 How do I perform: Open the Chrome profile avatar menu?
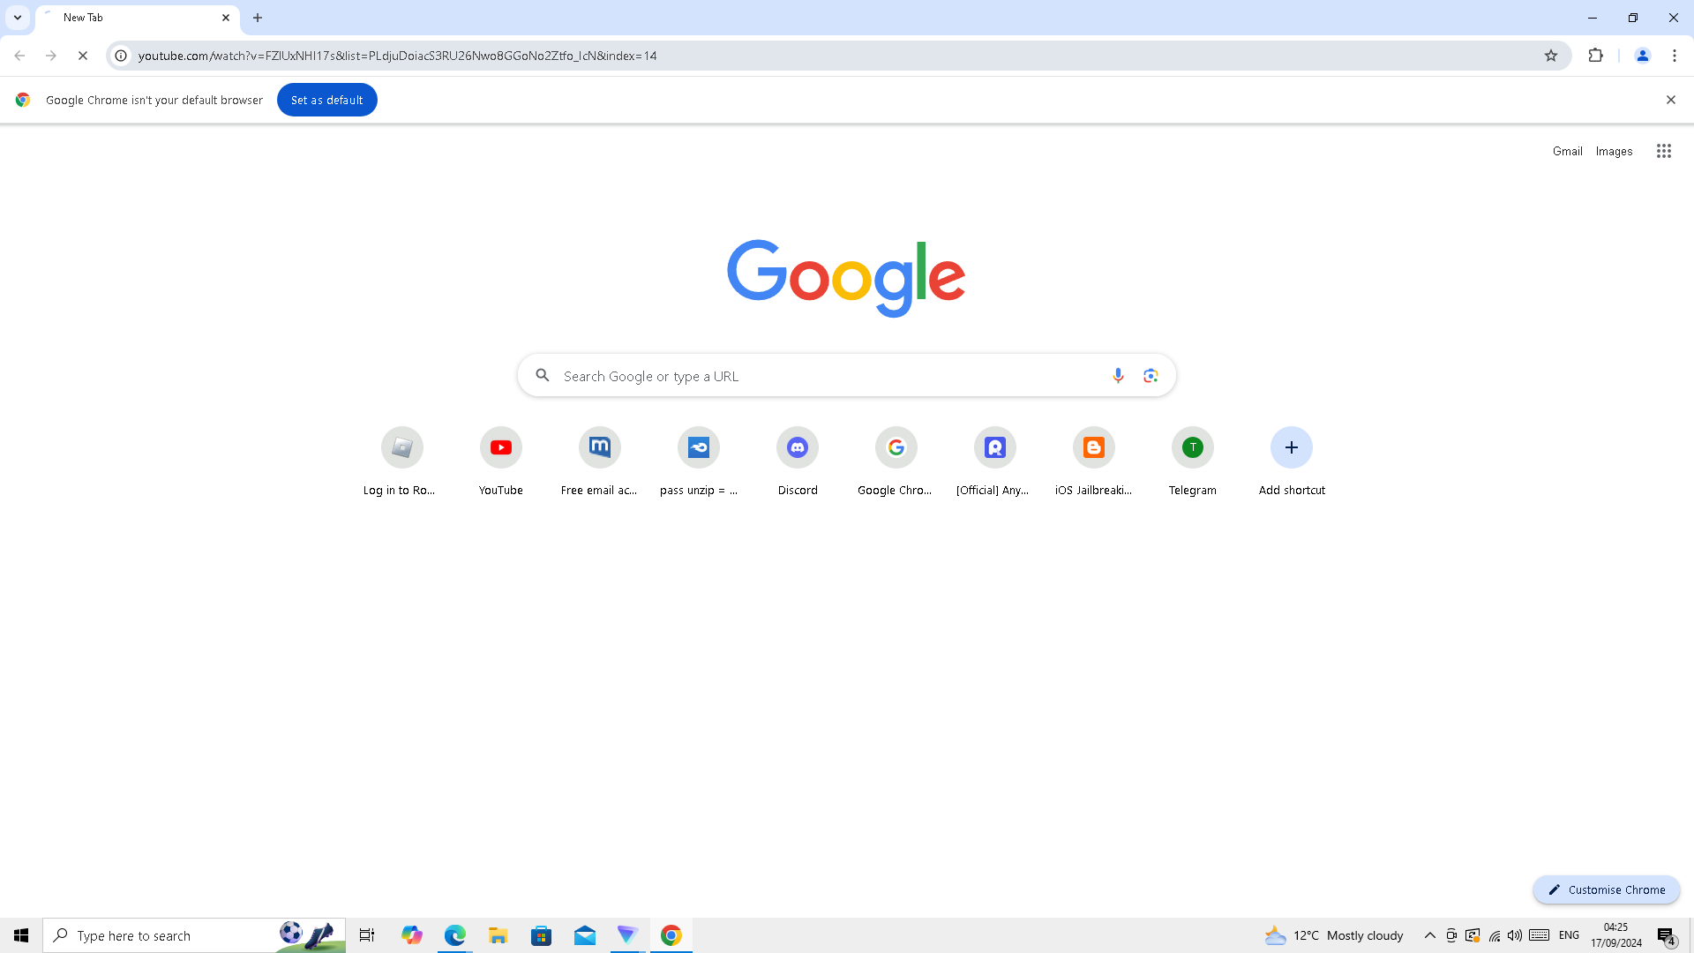click(x=1643, y=56)
